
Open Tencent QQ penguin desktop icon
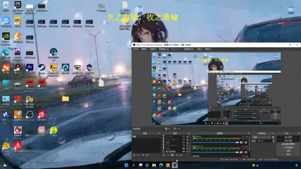[x=18, y=69]
